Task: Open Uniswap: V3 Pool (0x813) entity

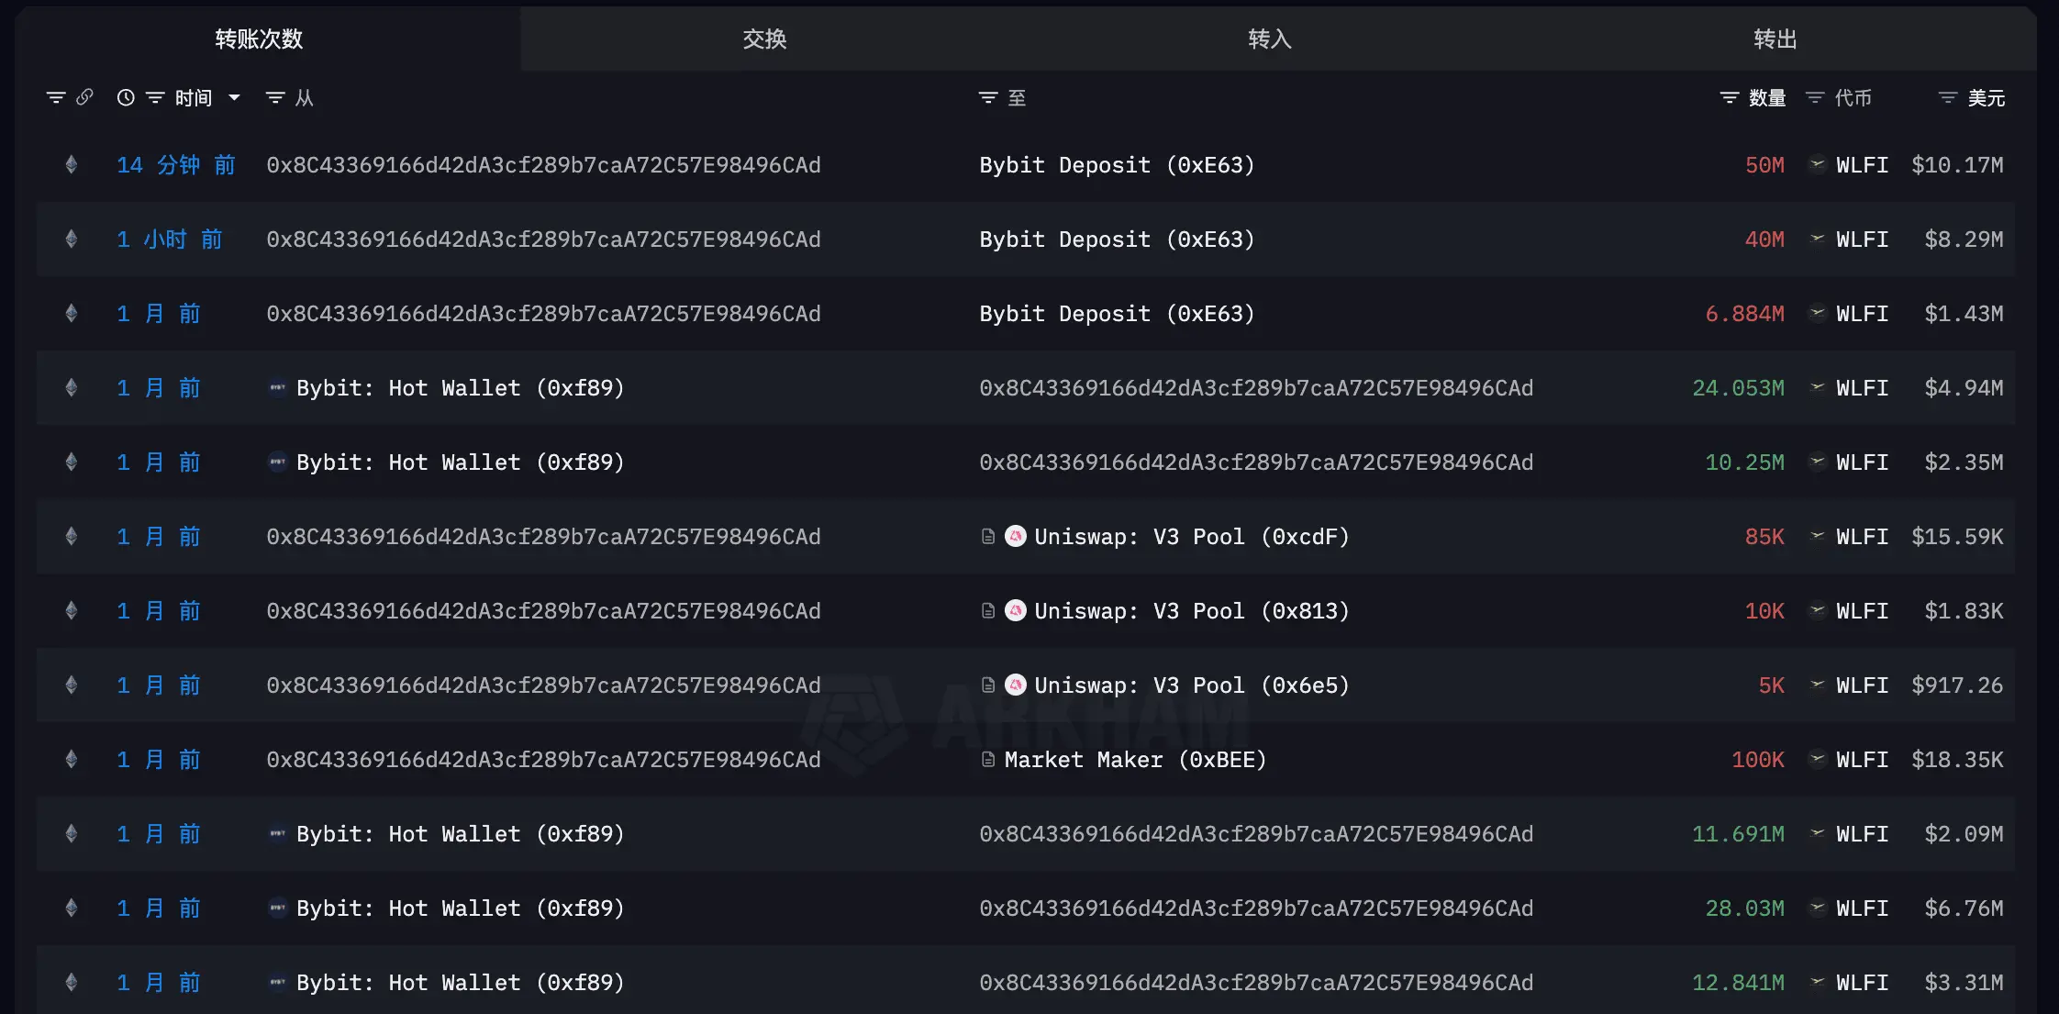Action: coord(1191,611)
